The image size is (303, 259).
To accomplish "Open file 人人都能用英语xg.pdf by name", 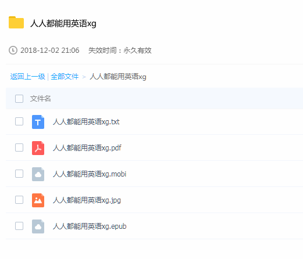I will (87, 148).
